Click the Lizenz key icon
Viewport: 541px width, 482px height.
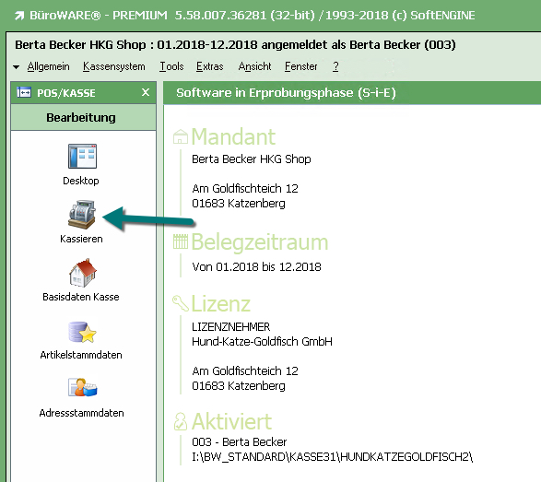coord(181,303)
